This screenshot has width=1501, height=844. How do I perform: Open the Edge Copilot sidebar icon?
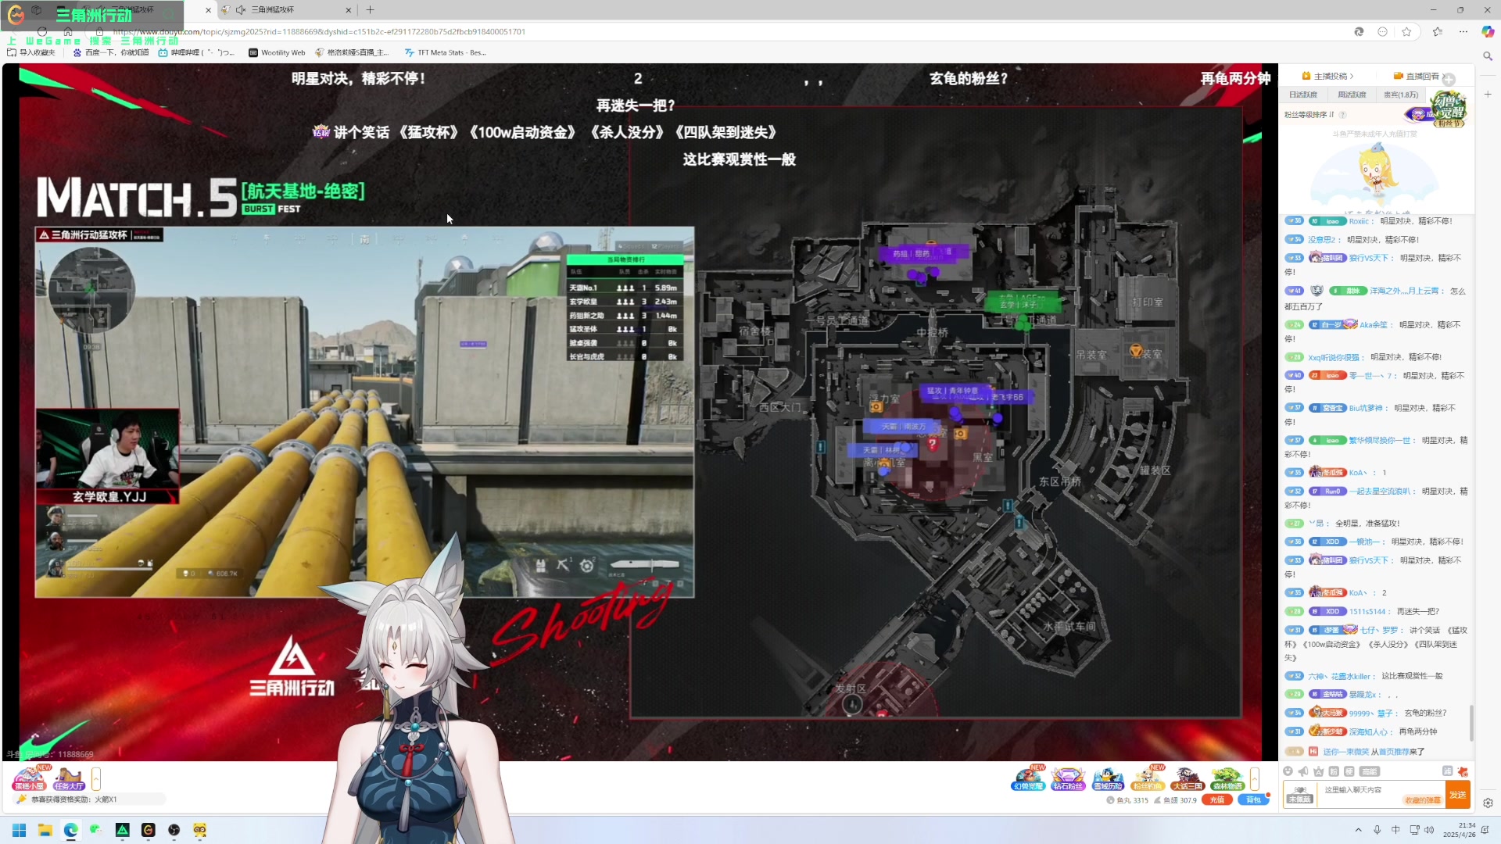point(1488,32)
